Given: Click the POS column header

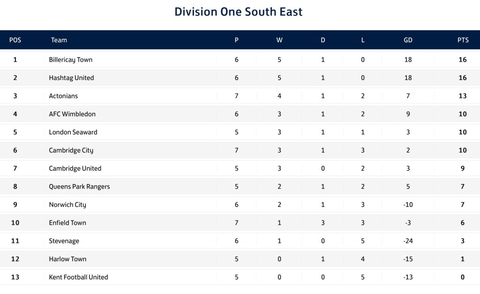Looking at the screenshot, I should pyautogui.click(x=15, y=40).
